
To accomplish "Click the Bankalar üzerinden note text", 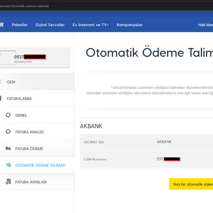I will click(x=149, y=93).
